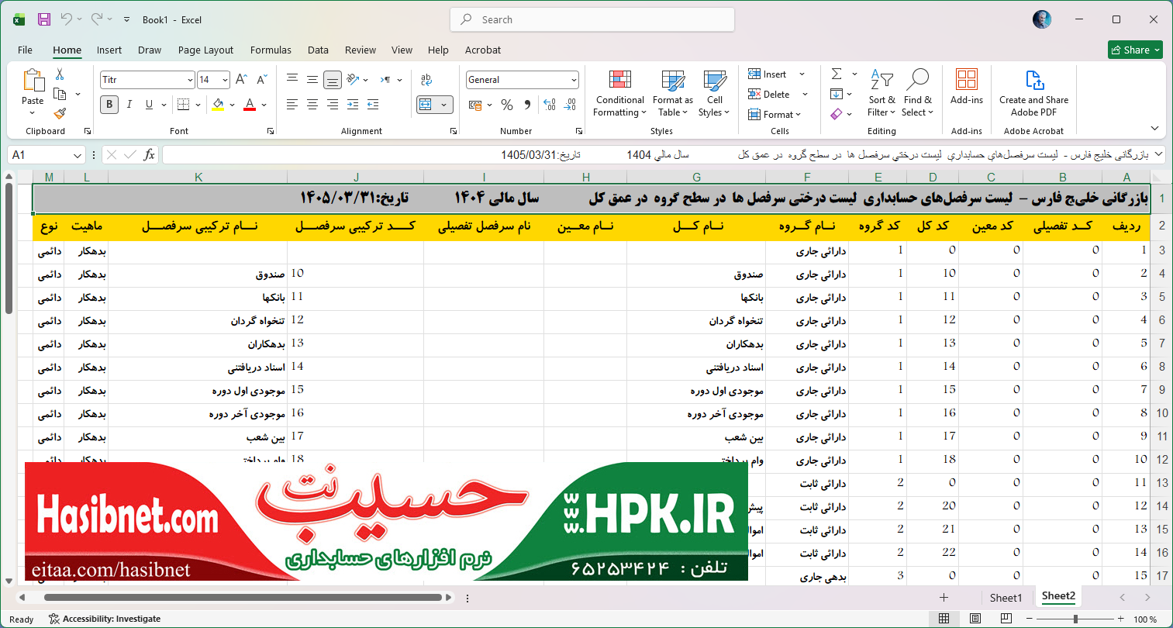Open Cell Styles gallery
The height and width of the screenshot is (628, 1173).
click(x=714, y=94)
